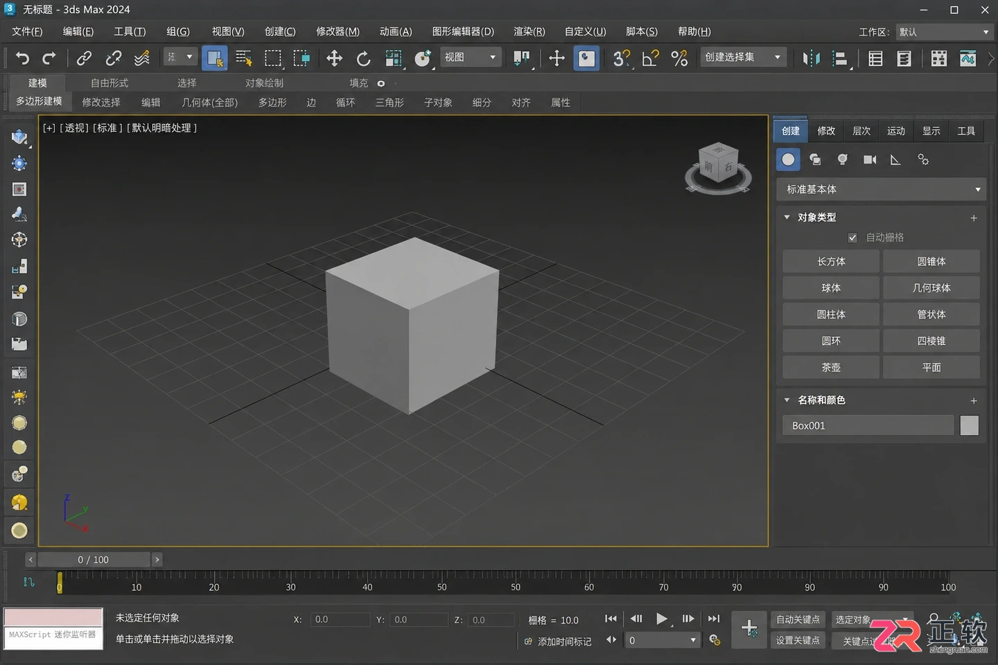Screen dimensions: 998x665
Task: Click the Redo arrow icon
Action: click(x=49, y=58)
